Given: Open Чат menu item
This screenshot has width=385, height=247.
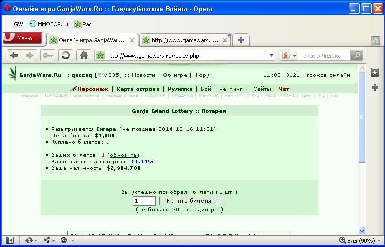Looking at the screenshot, I should [x=284, y=89].
